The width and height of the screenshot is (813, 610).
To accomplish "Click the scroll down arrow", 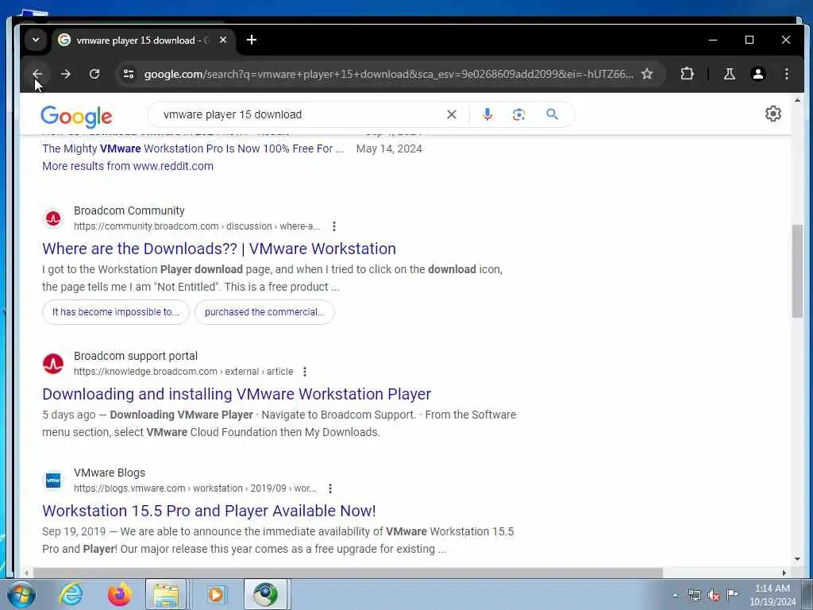I will tap(797, 559).
